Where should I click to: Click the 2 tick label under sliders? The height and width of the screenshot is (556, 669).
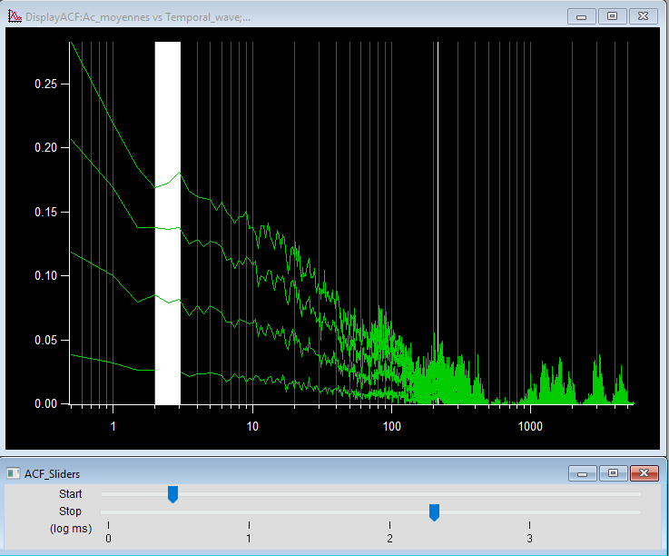(x=389, y=539)
